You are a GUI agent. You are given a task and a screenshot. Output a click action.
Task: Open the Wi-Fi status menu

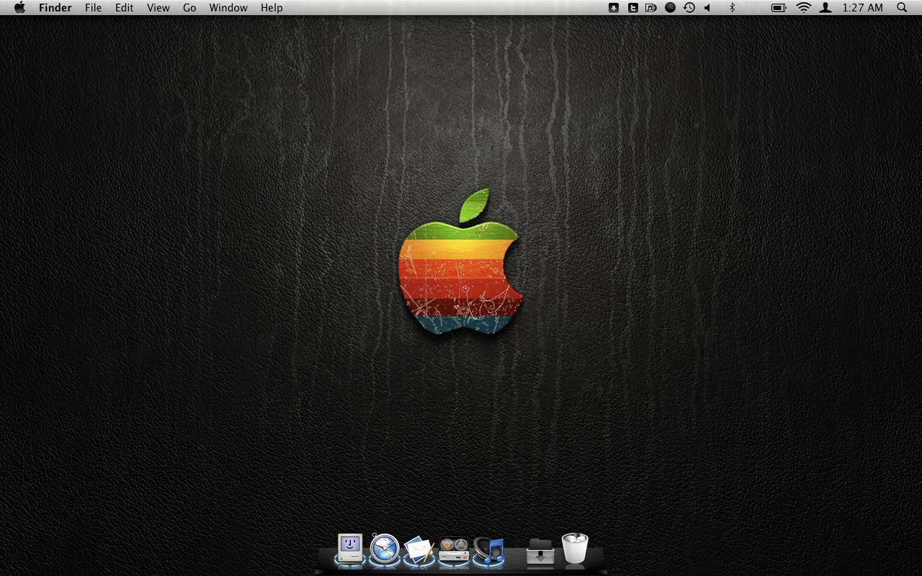pos(804,8)
